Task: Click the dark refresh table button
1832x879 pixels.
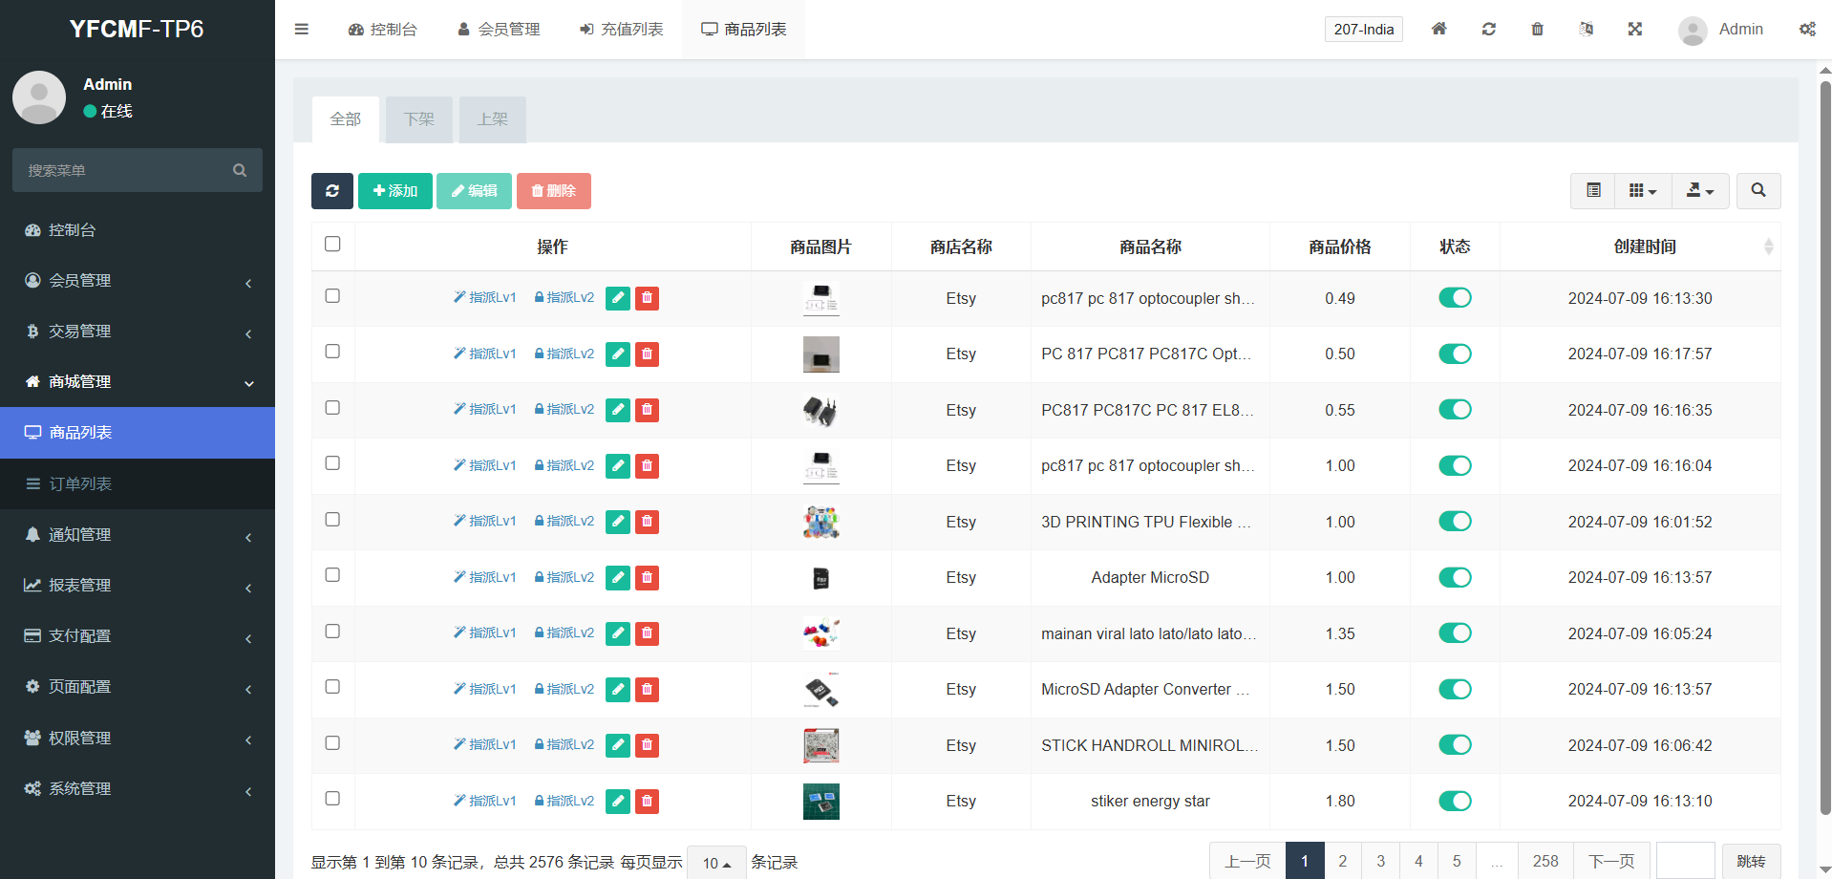Action: tap(331, 191)
